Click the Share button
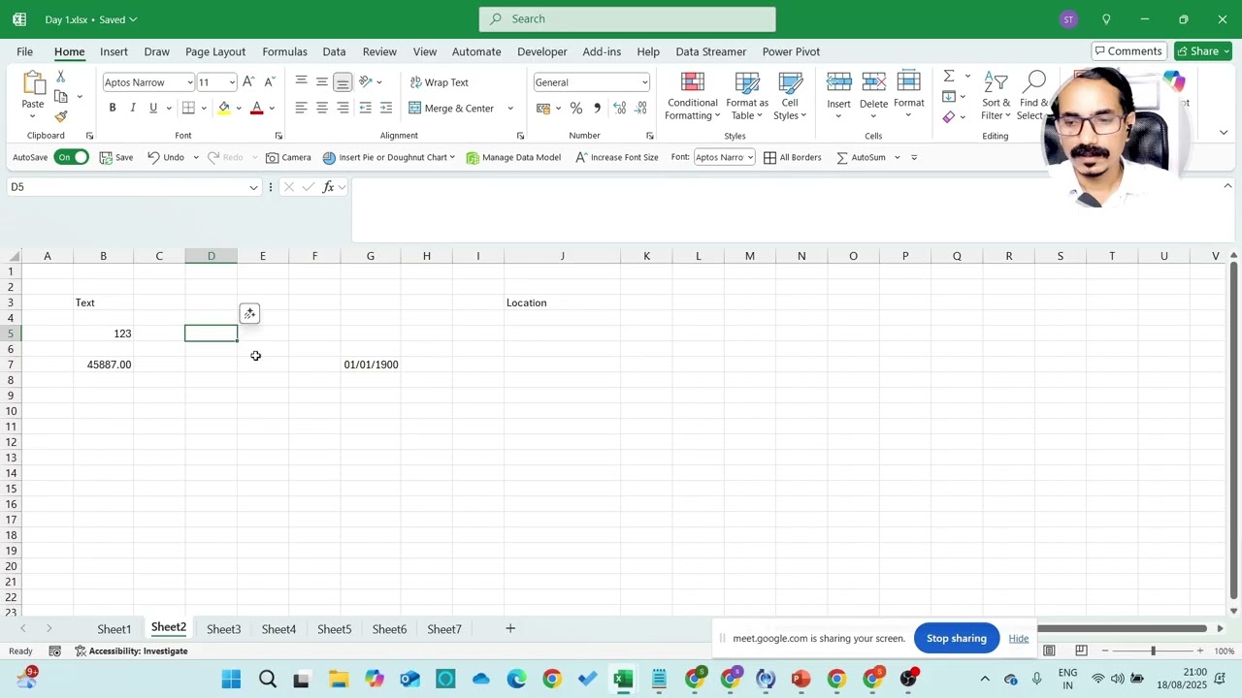 (1202, 51)
